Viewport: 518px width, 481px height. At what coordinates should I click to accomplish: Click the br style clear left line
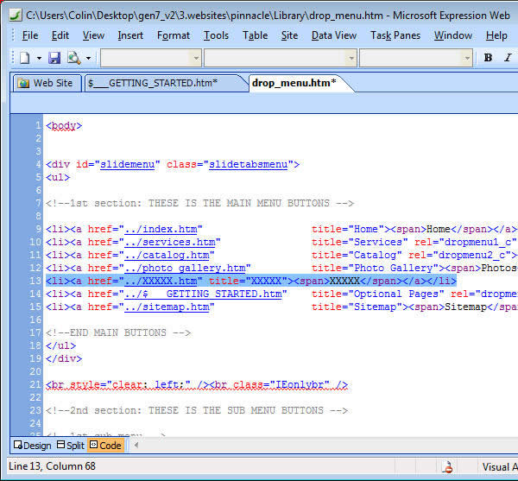coord(197,384)
